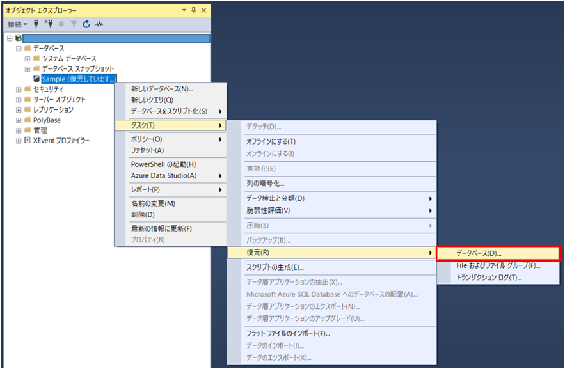Choose オフラインにする(T) in tasks submenu
This screenshot has height=369, width=565.
point(332,142)
